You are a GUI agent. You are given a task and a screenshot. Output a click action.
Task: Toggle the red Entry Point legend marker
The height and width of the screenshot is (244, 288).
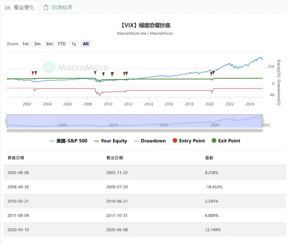click(x=189, y=141)
